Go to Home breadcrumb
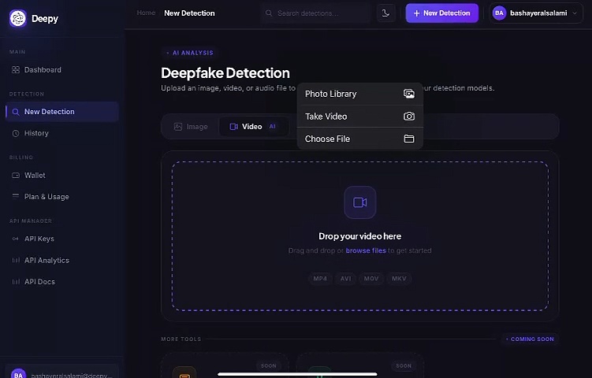Image resolution: width=592 pixels, height=378 pixels. pyautogui.click(x=146, y=13)
